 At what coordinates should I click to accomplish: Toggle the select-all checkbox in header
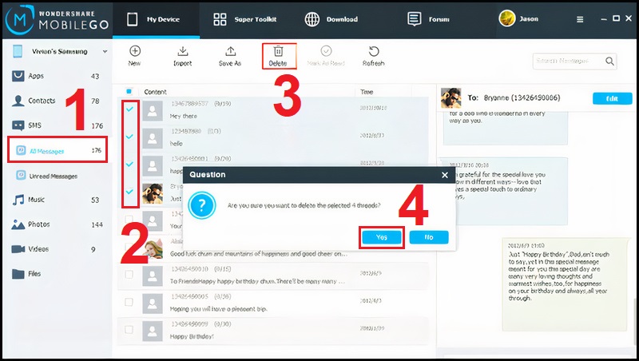click(x=129, y=91)
